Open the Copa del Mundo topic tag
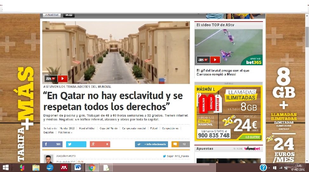The height and width of the screenshot is (172, 309). [109, 128]
